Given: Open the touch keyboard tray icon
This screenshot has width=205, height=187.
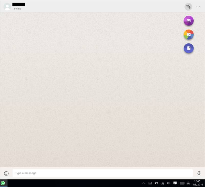Looking at the screenshot, I should [x=182, y=183].
